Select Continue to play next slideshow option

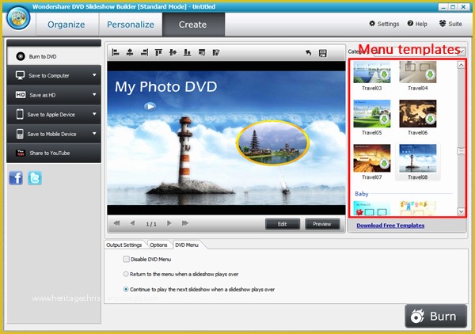(x=126, y=289)
